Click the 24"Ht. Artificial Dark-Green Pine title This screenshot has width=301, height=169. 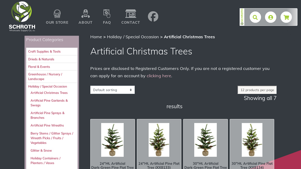coord(112,165)
